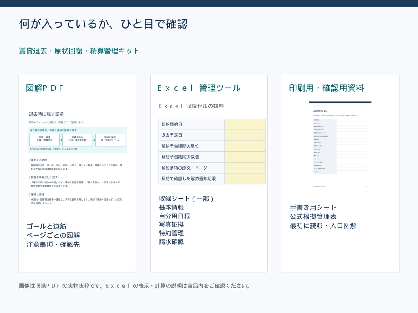This screenshot has height=313, width=418.
Task: Click the yellow input cell beside 解約予告期間の単位
Action: [x=245, y=146]
